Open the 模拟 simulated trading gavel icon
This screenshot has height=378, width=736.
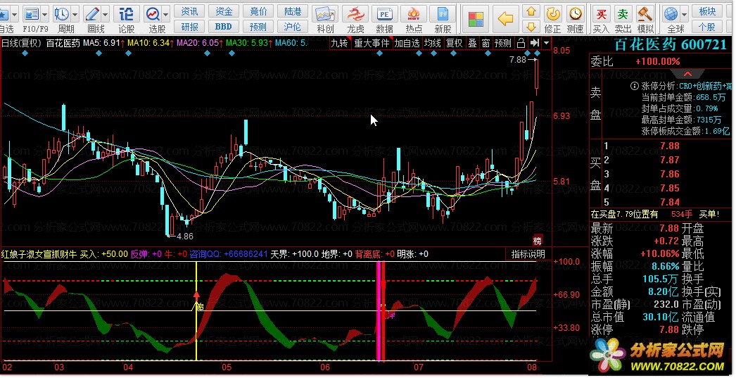(x=645, y=14)
